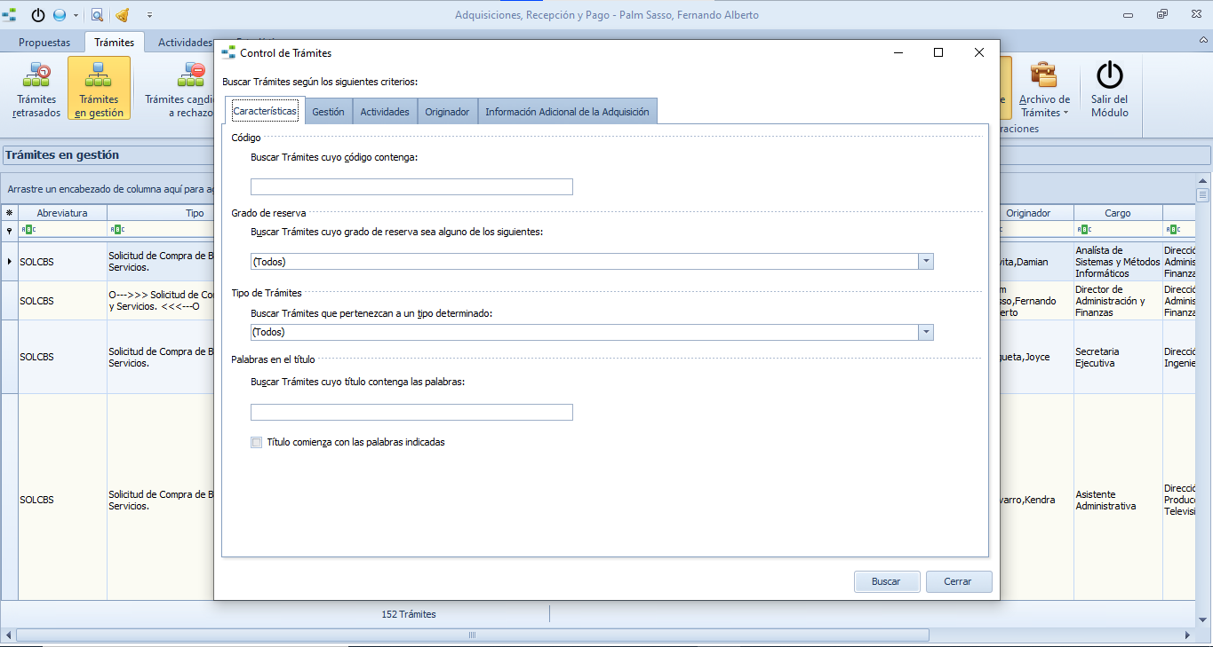This screenshot has width=1213, height=647.
Task: Minimize the main application window
Action: click(x=1128, y=15)
